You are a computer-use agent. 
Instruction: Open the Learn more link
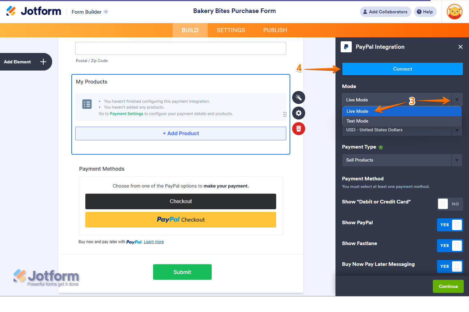tap(154, 242)
